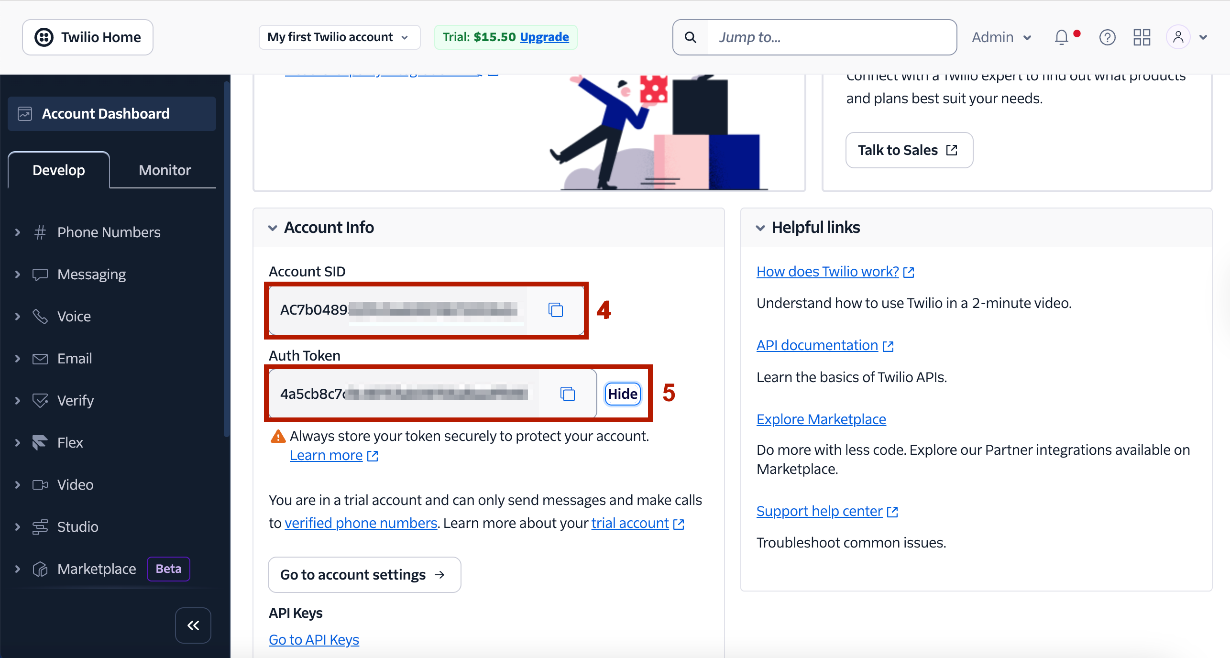Click the user profile avatar icon
The height and width of the screenshot is (658, 1230).
tap(1178, 37)
